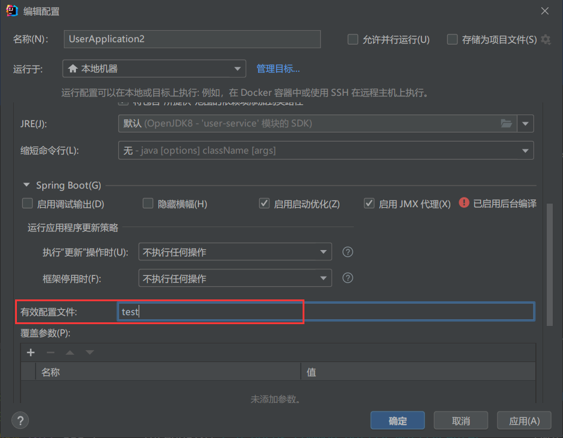Toggle hide banner checkbox
Viewport: 563px width, 438px height.
point(148,204)
